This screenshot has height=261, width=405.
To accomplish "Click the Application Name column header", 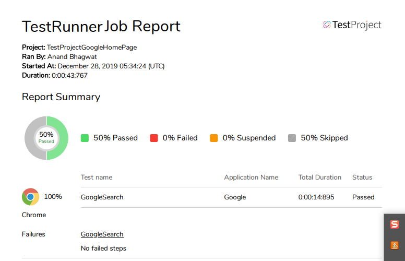I will pyautogui.click(x=251, y=177).
